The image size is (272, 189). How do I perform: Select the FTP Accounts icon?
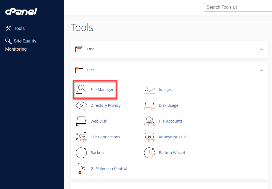pos(149,121)
